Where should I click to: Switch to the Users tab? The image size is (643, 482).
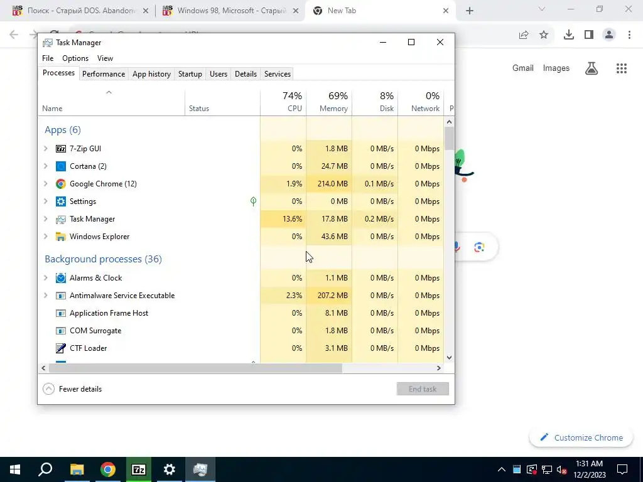pyautogui.click(x=218, y=74)
